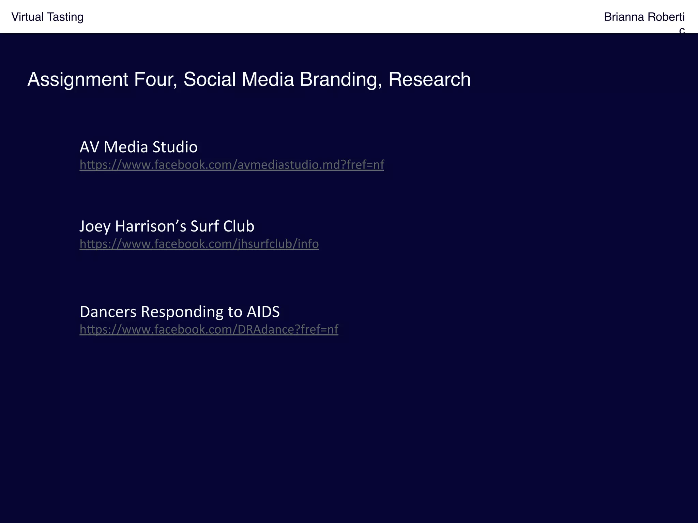The height and width of the screenshot is (523, 698).
Task: Click the 'https://' start of jhsurfclub URL
Action: [x=100, y=244]
